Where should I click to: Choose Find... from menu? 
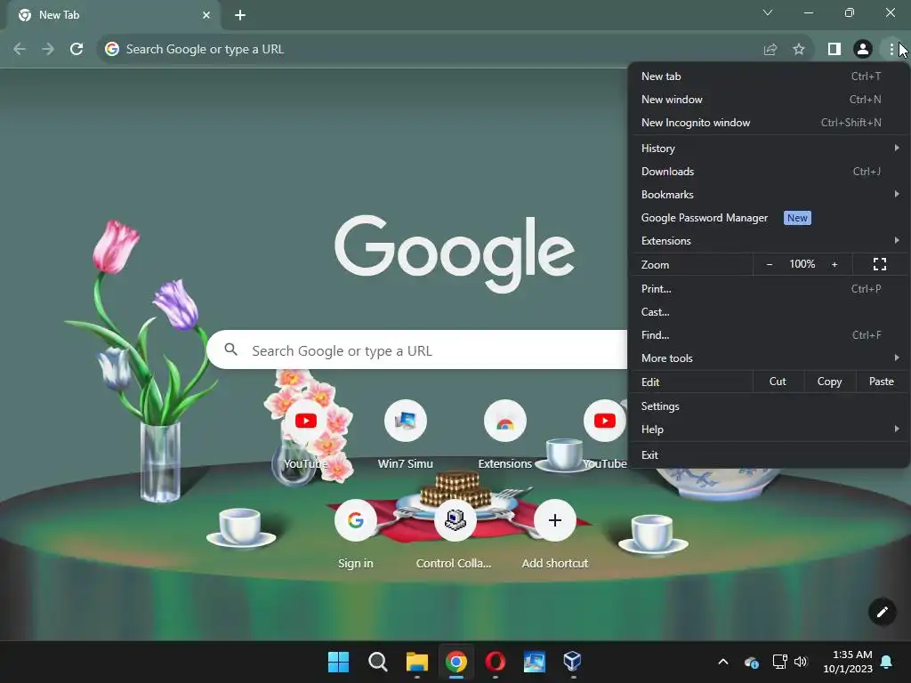pos(770,335)
